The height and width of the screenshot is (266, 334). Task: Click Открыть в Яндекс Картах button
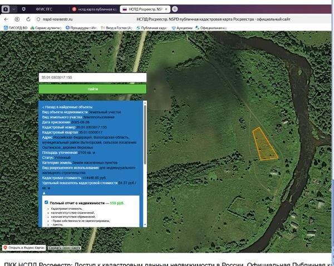click(24, 248)
